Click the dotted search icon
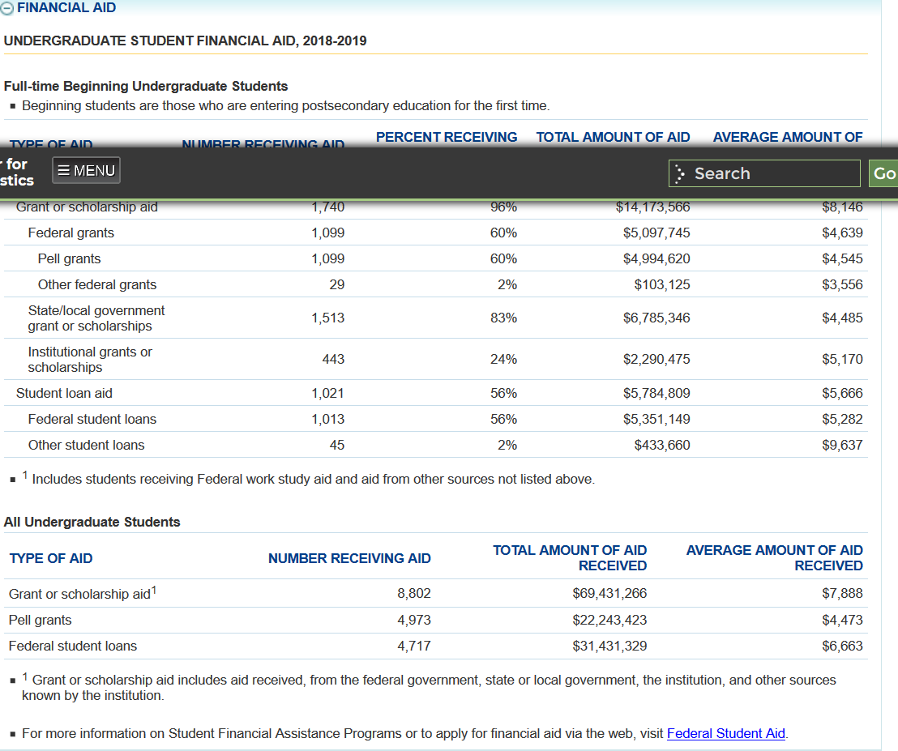This screenshot has height=751, width=898. coord(680,173)
